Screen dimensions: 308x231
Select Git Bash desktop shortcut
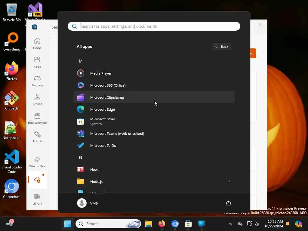12,100
